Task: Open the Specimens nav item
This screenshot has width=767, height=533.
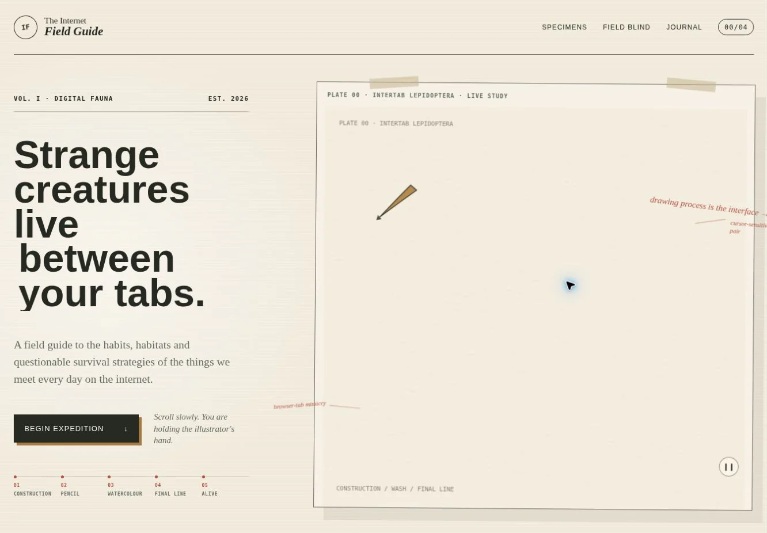Action: click(x=564, y=27)
